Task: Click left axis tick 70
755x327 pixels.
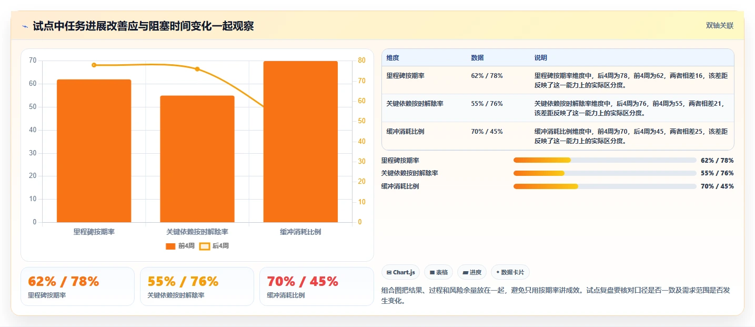Action: click(33, 60)
